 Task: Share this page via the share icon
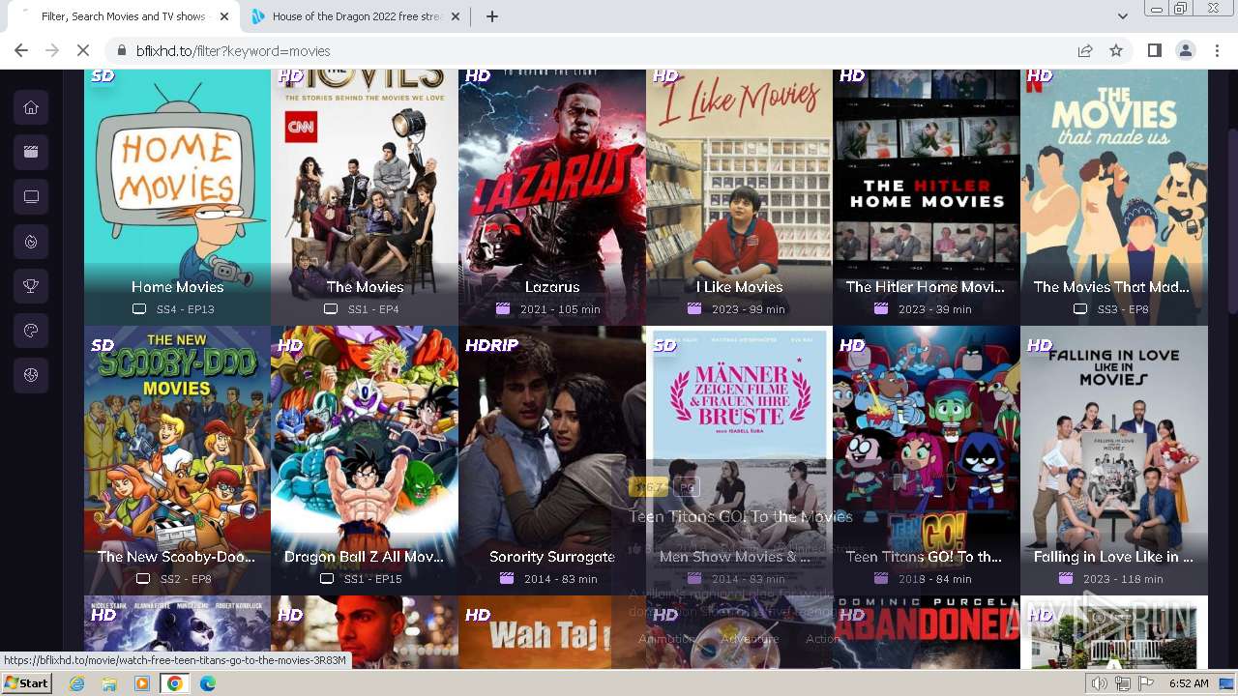[1085, 50]
